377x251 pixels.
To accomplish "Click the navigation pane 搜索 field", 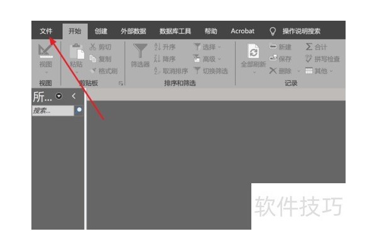I will 53,110.
